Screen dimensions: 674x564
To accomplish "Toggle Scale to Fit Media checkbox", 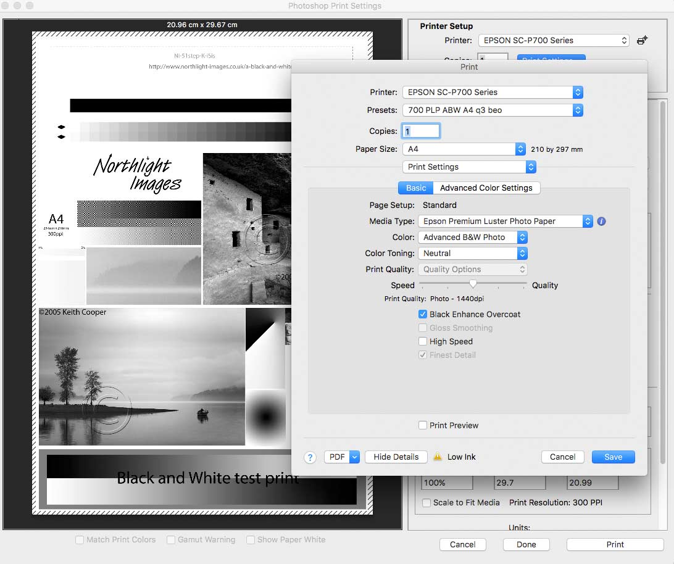I will [426, 502].
